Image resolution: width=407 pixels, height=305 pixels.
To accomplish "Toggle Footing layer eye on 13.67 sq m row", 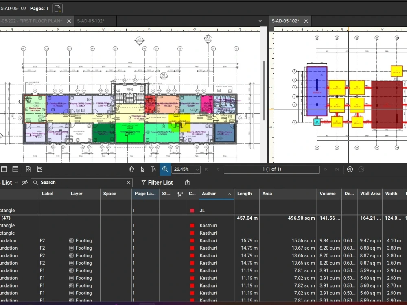I will (x=71, y=248).
